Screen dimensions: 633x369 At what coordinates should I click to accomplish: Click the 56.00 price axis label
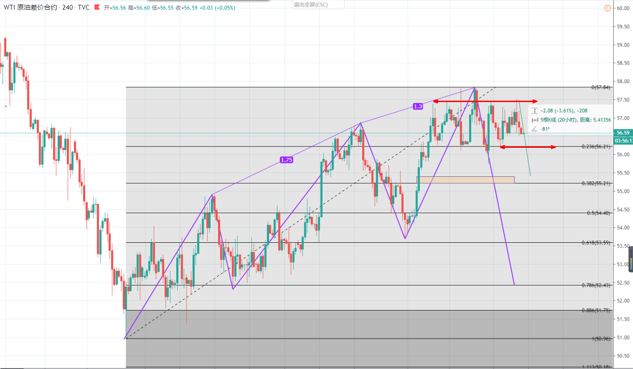[x=623, y=155]
